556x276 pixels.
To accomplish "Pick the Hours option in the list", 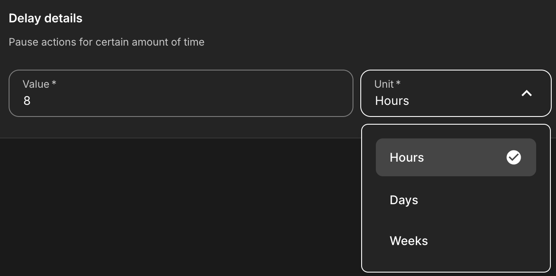I will (406, 157).
